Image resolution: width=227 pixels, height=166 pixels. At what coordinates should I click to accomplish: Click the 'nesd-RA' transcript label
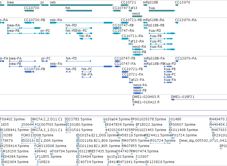pyautogui.click(x=139, y=47)
